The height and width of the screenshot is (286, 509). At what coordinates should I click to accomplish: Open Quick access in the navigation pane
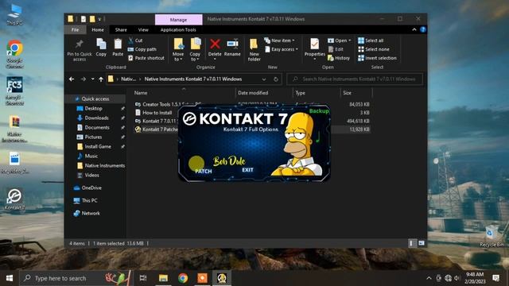95,99
